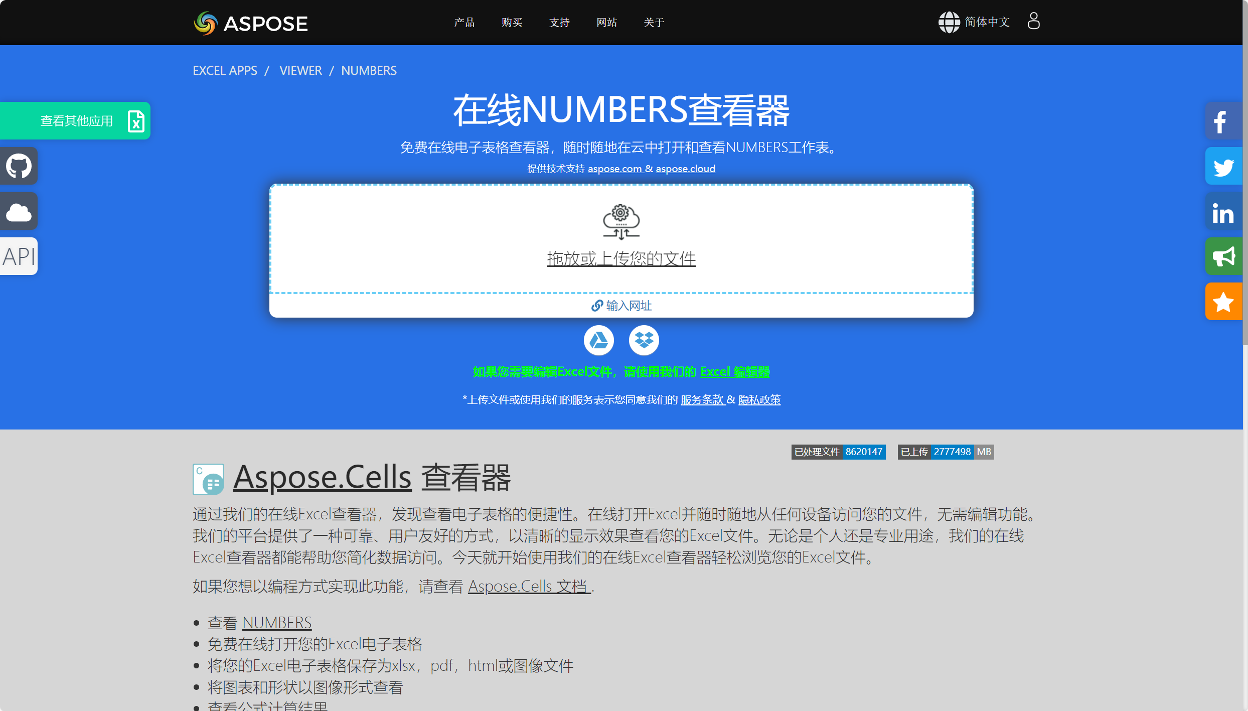Go to NUMBERS breadcrumb
This screenshot has height=711, width=1248.
(x=369, y=70)
